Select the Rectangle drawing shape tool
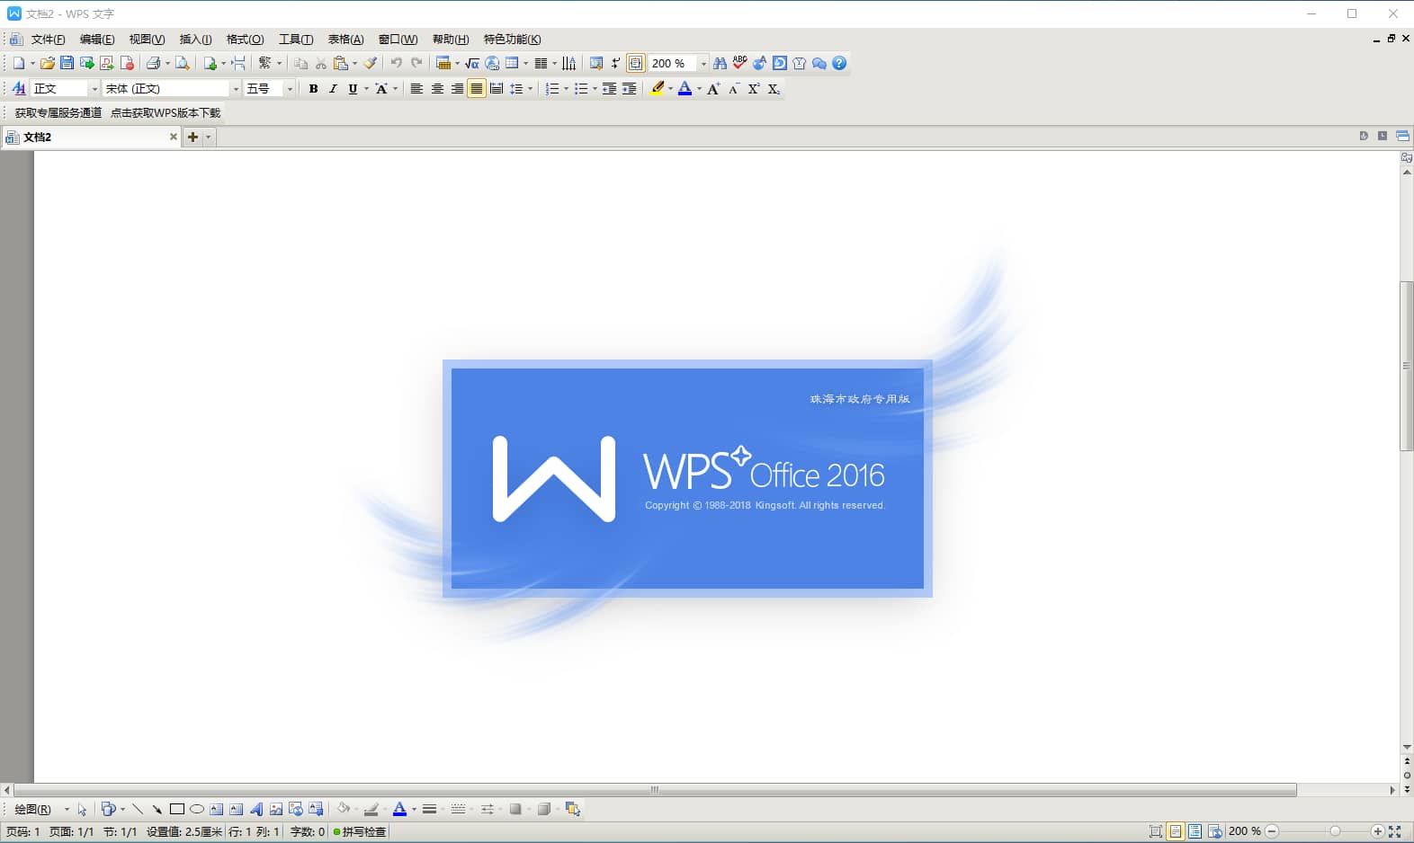 click(177, 809)
